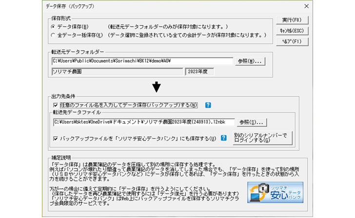355x218 pixels.
Task: Close the データ保存 dialog with the X button
Action: click(x=307, y=6)
